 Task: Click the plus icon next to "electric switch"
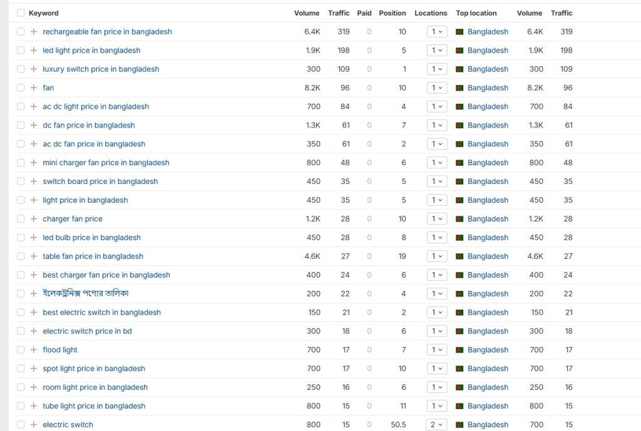34,424
